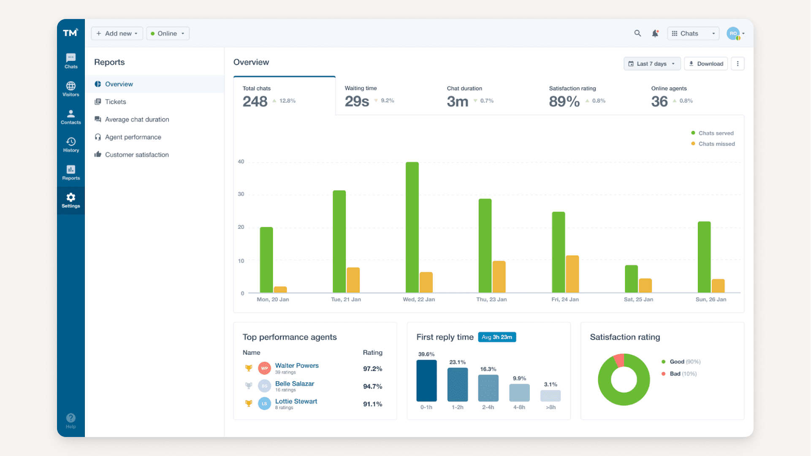Toggle the Chats served legend item
This screenshot has width=811, height=456.
click(713, 133)
